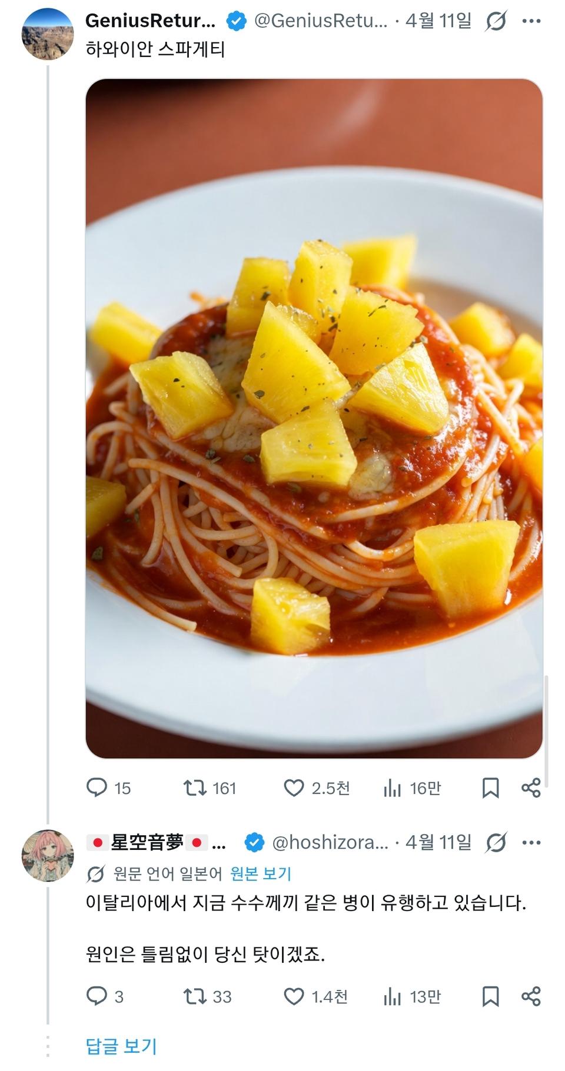Click 원본 보기 to show original text

(x=261, y=873)
